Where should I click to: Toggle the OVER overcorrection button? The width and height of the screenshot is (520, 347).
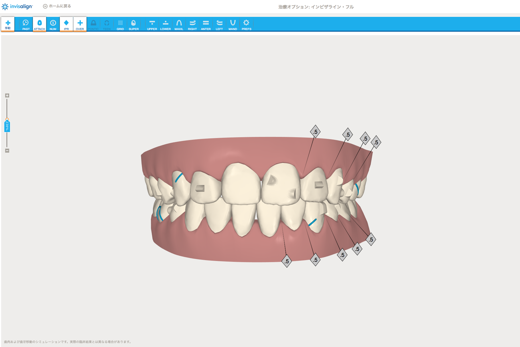click(80, 24)
